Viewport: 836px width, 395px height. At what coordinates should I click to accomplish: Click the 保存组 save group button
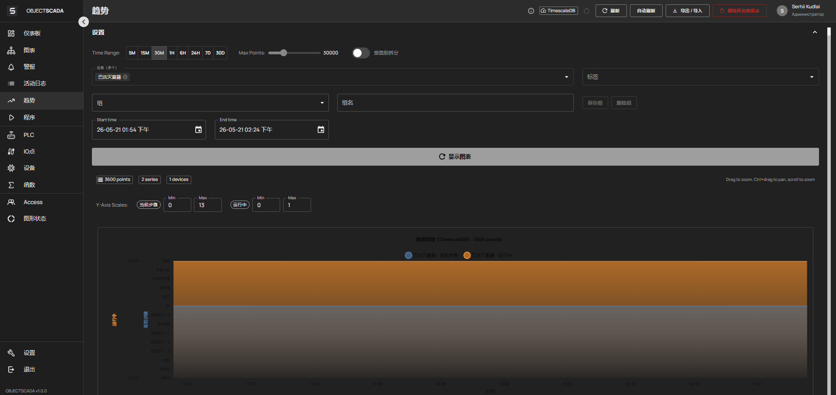595,103
